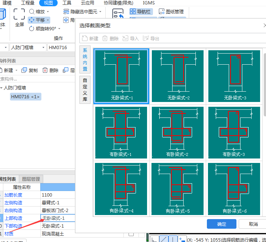Click the 悬板活门式-2 value cell

coord(58,211)
